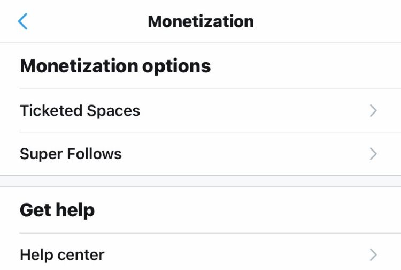Open Ticketed Spaces settings
This screenshot has width=401, height=270.
point(200,111)
